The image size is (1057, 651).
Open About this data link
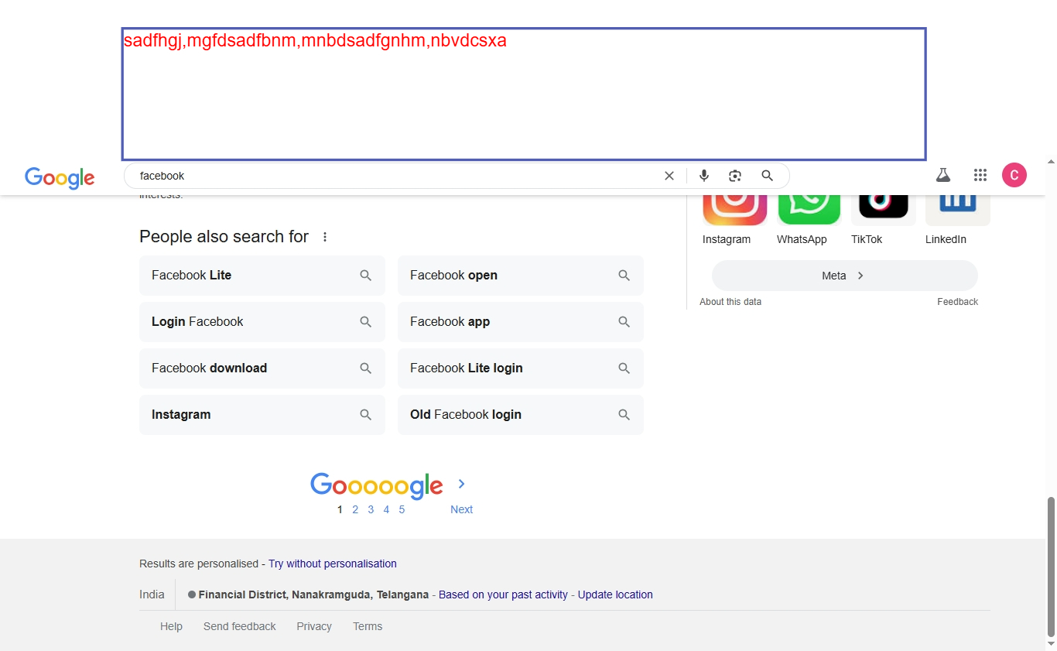[730, 302]
